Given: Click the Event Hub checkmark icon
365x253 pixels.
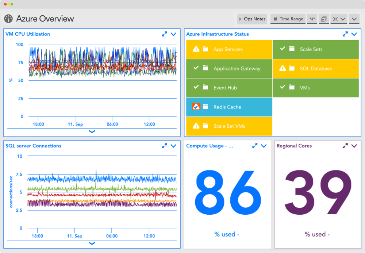Looking at the screenshot, I should [x=196, y=87].
